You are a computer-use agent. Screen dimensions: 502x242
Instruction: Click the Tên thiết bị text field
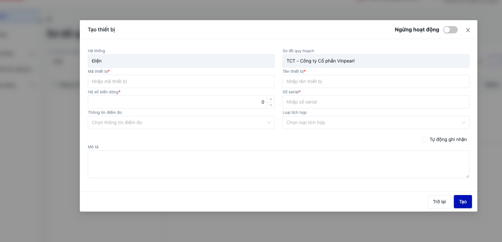(376, 82)
